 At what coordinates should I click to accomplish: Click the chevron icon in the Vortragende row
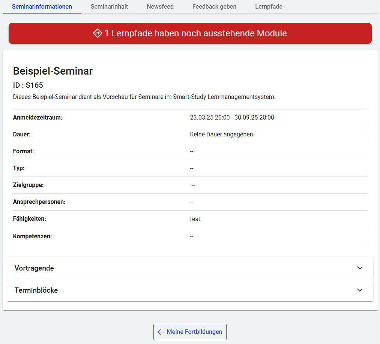click(360, 268)
